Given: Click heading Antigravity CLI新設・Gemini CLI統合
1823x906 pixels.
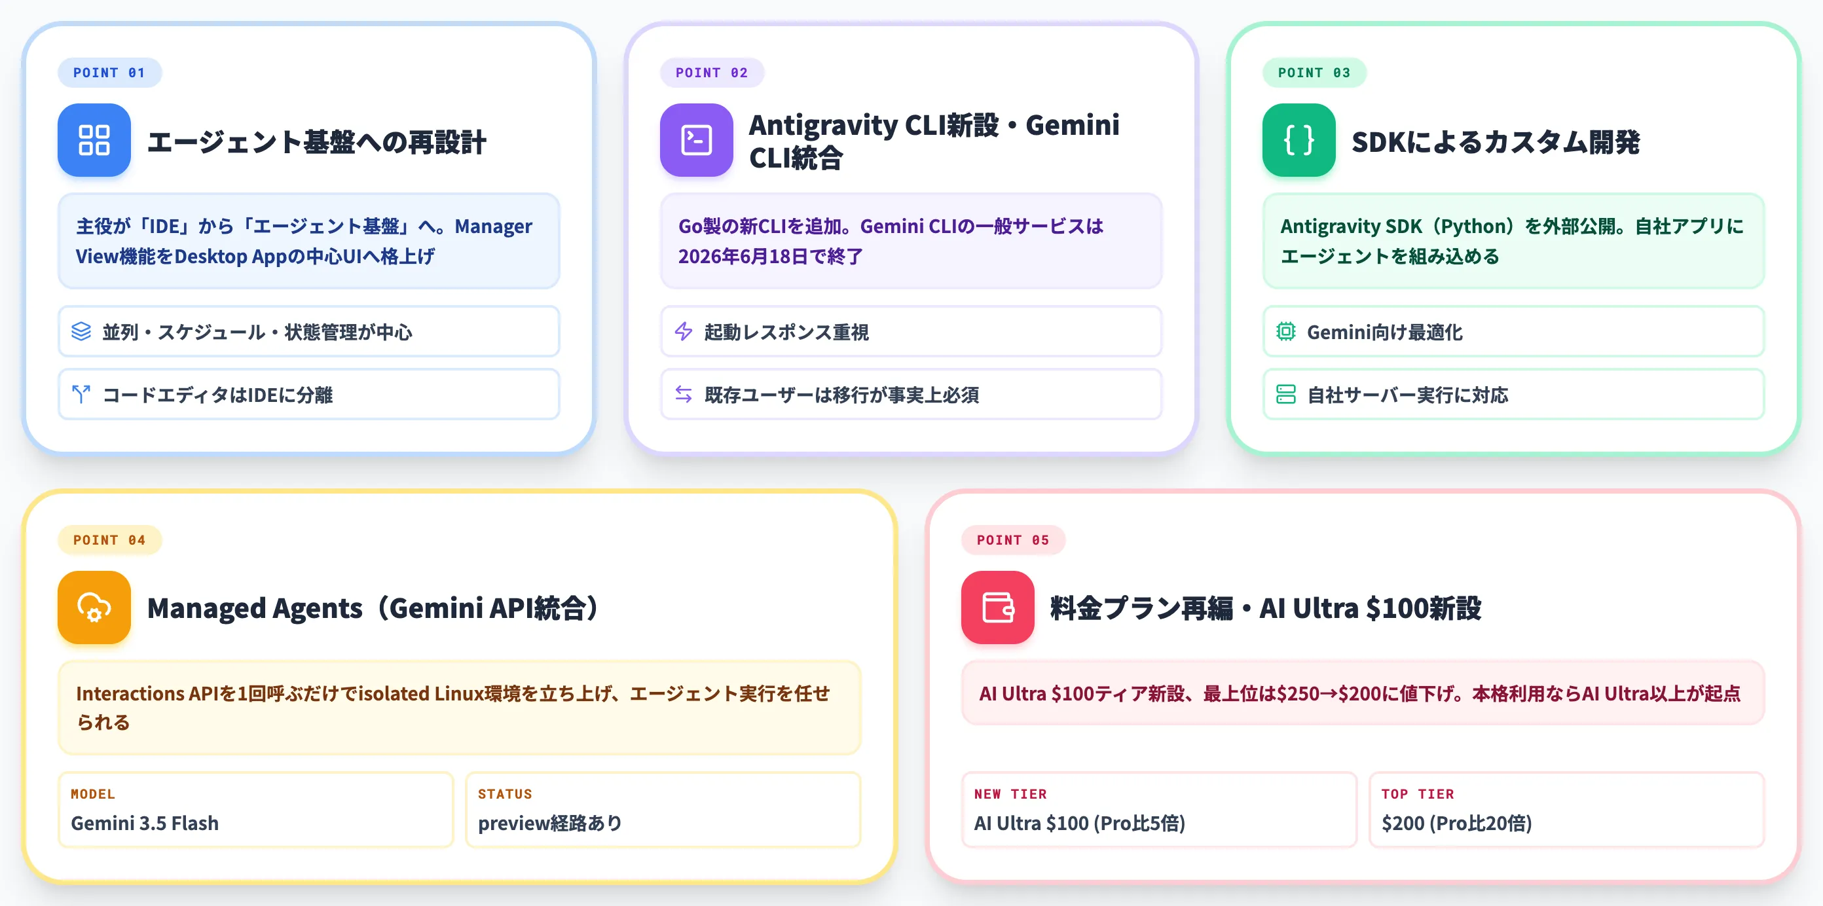Looking at the screenshot, I should pos(934,141).
